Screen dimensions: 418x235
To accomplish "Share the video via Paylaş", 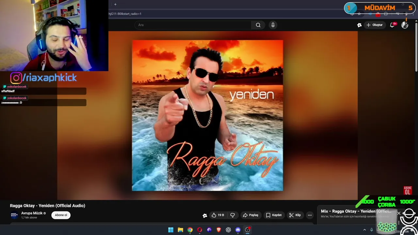I will 250,215.
